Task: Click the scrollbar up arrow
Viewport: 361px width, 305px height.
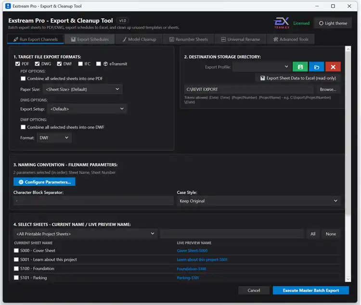Action: [348, 49]
